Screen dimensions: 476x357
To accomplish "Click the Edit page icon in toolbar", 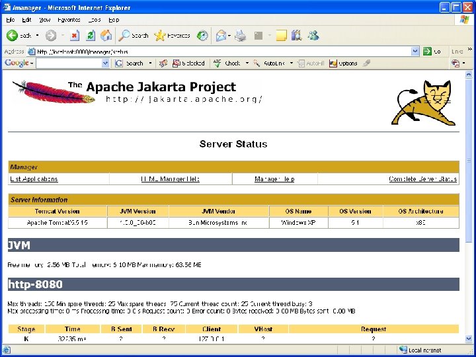I will pos(258,36).
